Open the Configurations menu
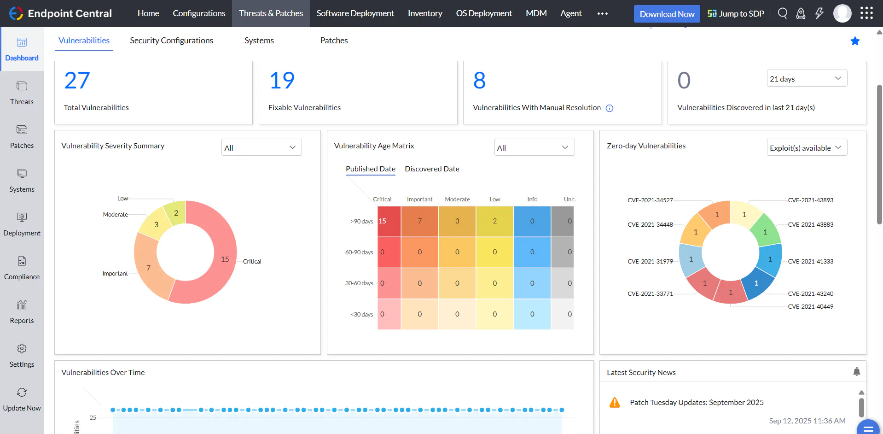 click(x=199, y=13)
